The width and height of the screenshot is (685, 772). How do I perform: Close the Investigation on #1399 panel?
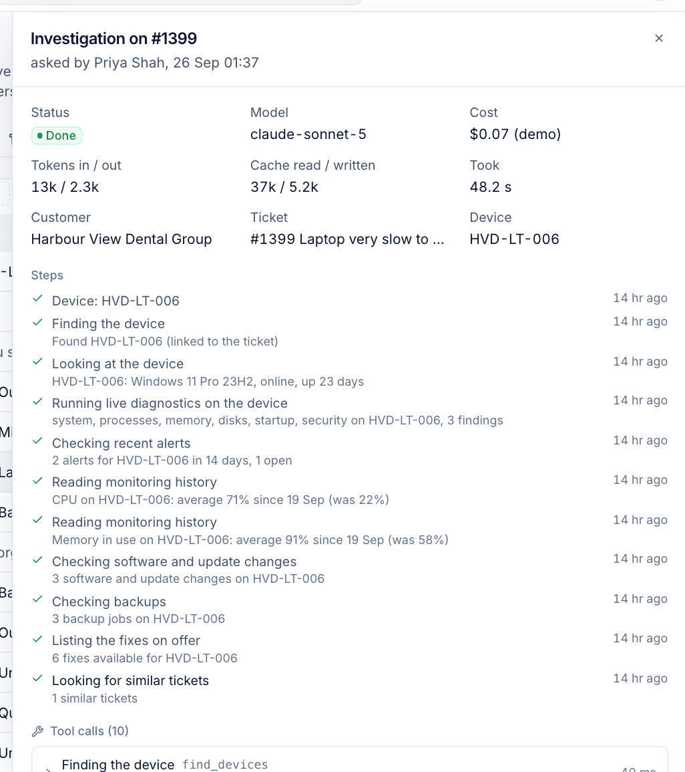[x=659, y=38]
